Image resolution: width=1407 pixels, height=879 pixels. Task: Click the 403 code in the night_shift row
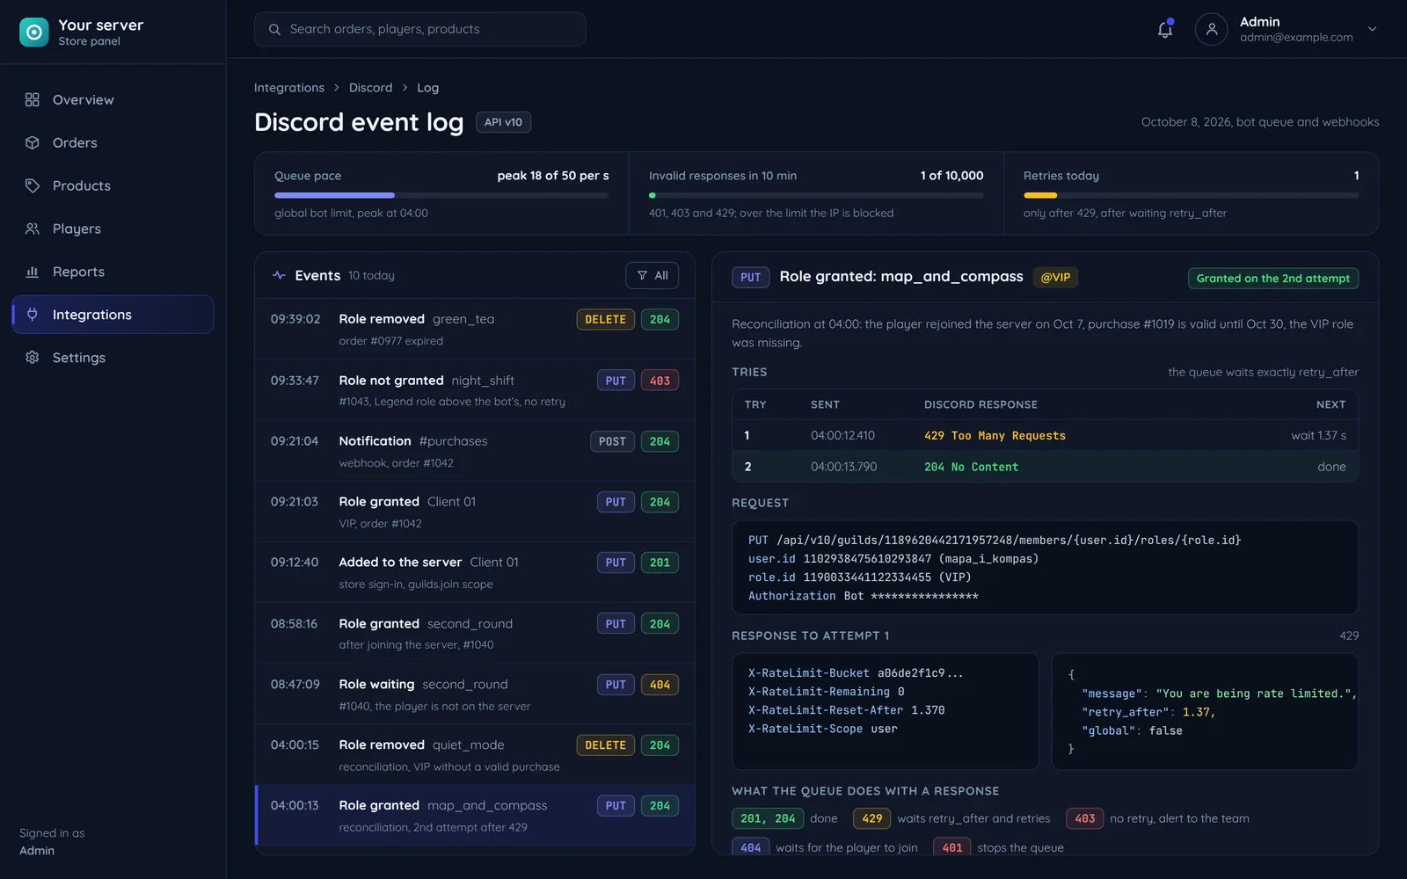coord(660,381)
